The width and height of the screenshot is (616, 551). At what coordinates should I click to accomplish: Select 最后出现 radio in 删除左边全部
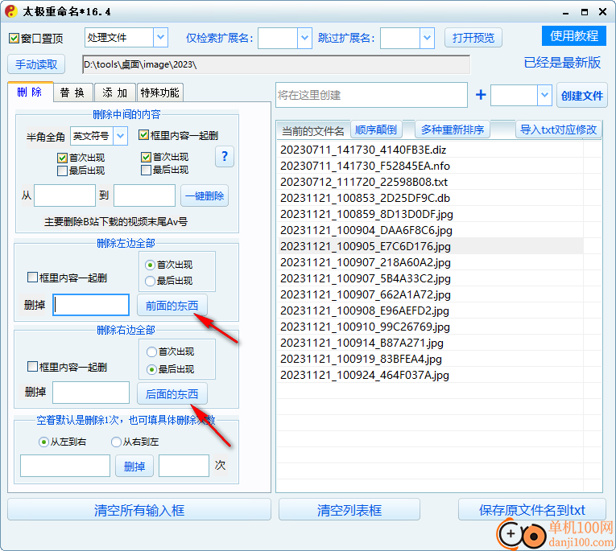(150, 281)
